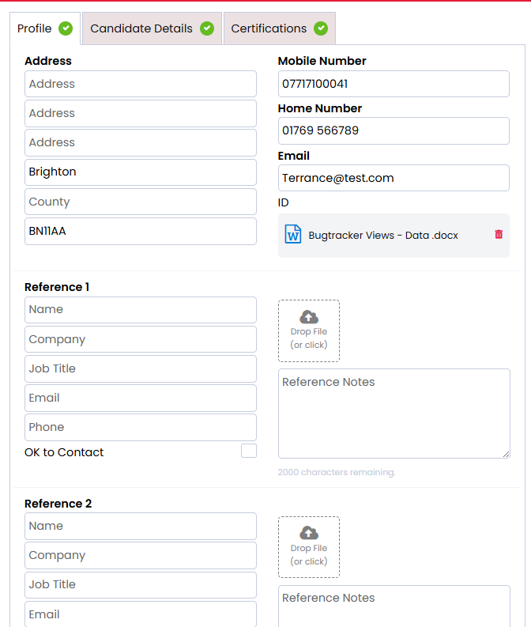Viewport: 531px width, 627px height.
Task: Click the Brighton town field
Action: click(x=141, y=172)
